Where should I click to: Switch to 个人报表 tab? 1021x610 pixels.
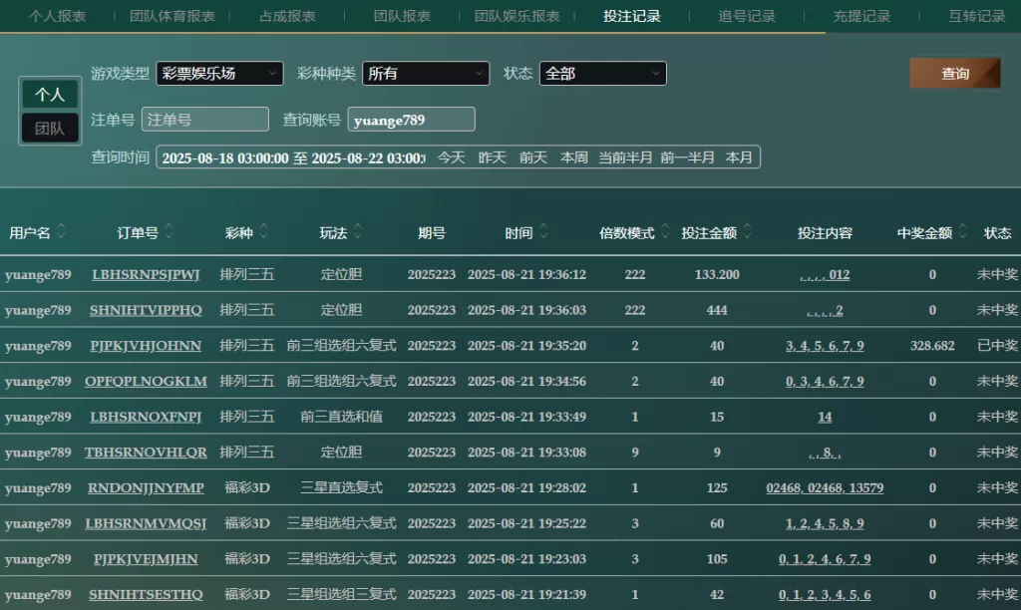point(57,16)
